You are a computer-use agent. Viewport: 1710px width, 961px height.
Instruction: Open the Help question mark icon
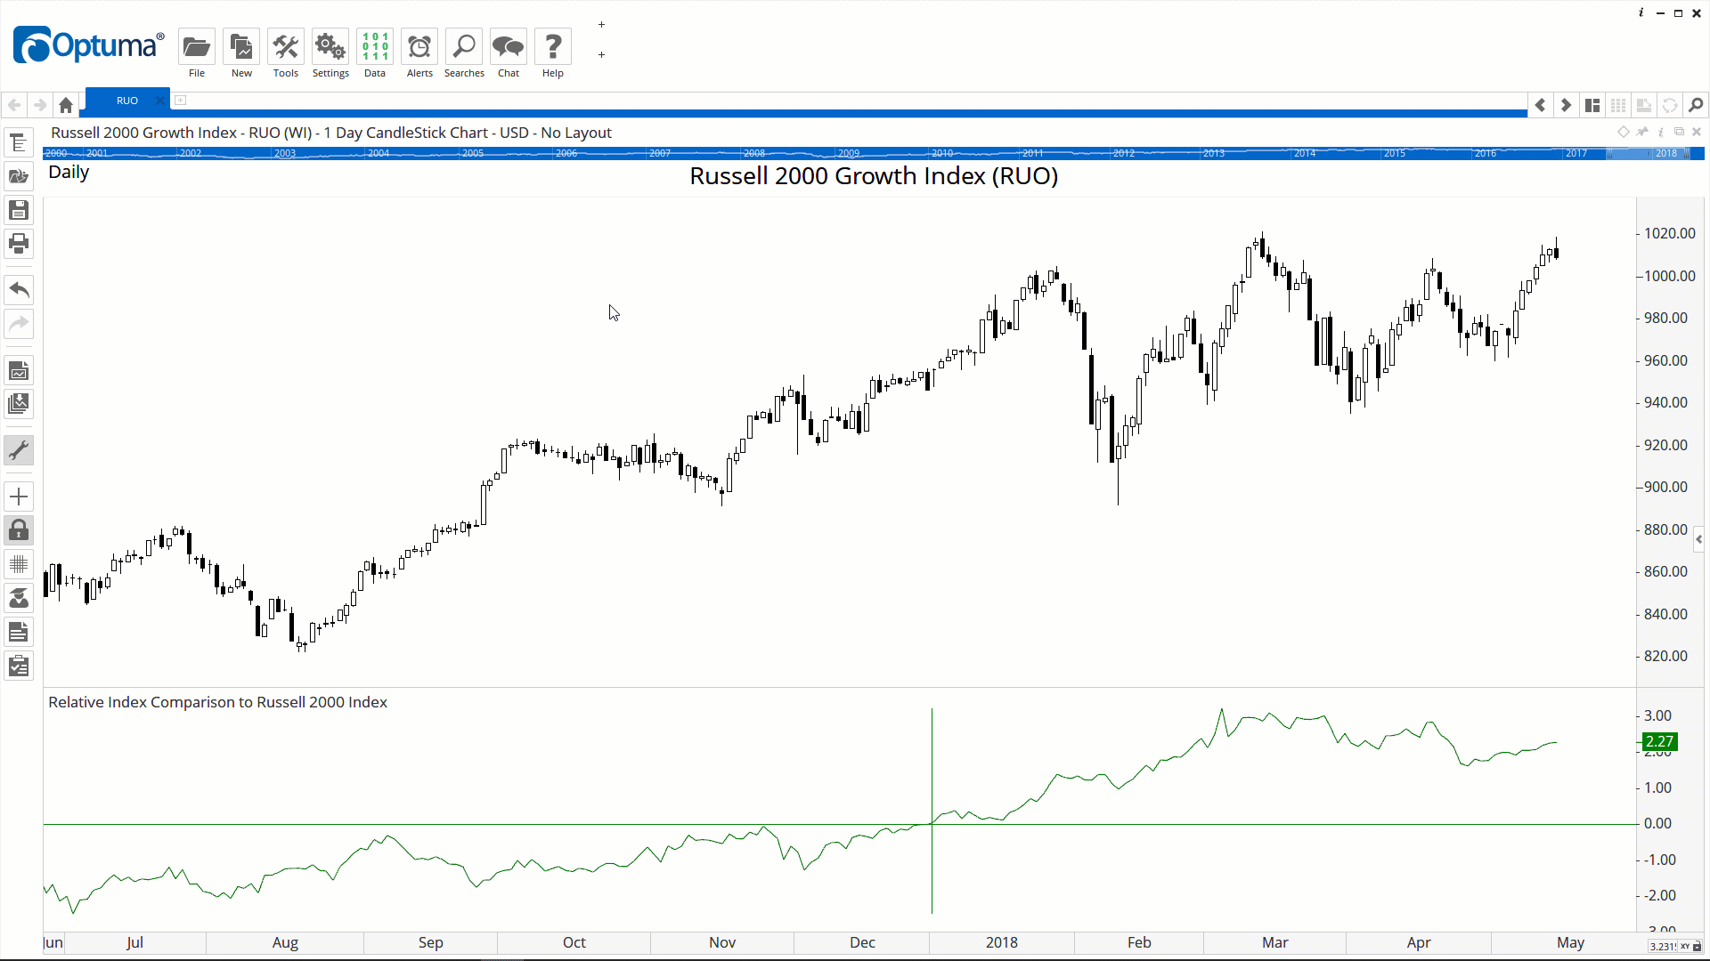pyautogui.click(x=553, y=46)
